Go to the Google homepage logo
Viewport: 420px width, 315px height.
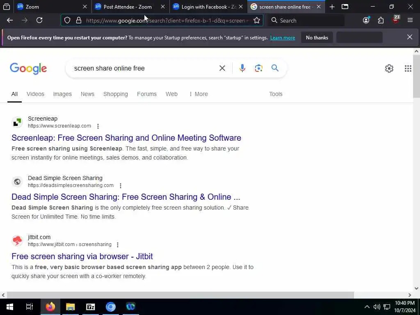pos(28,68)
